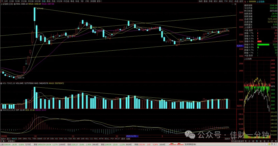The height and width of the screenshot is (146, 278).
Task: Click -自选 remove from watchlist
Action: click(236, 1)
